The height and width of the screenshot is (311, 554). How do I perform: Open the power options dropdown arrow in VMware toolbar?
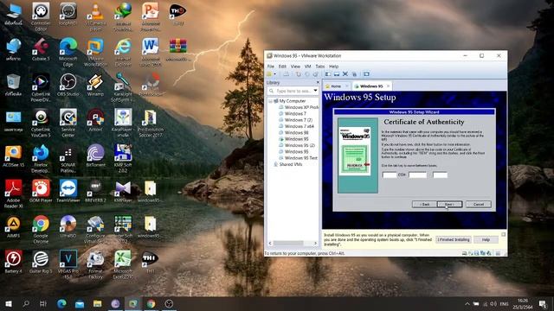[275, 74]
